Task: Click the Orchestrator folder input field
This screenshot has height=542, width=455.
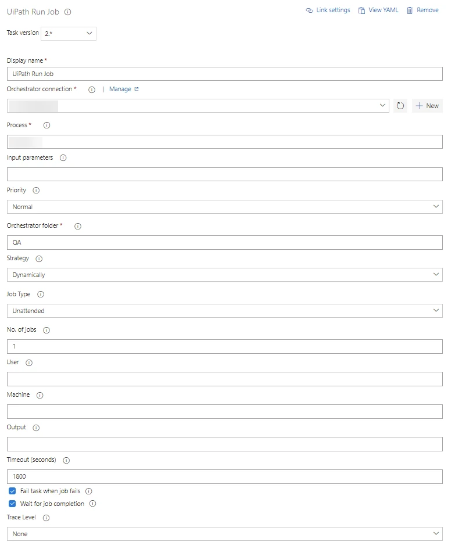Action: (x=225, y=243)
